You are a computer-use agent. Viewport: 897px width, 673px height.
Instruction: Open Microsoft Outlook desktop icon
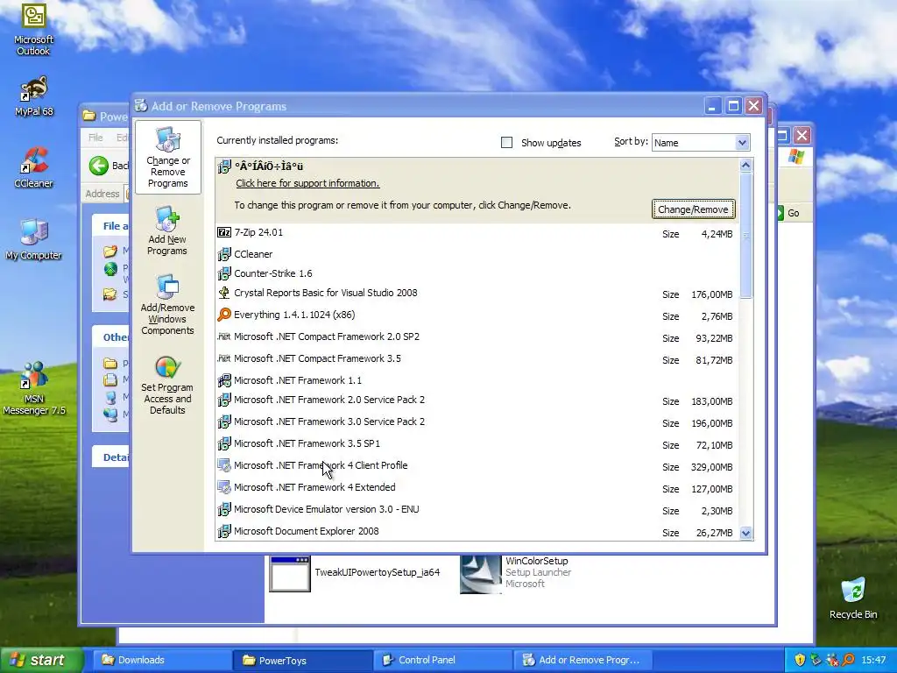tap(34, 29)
